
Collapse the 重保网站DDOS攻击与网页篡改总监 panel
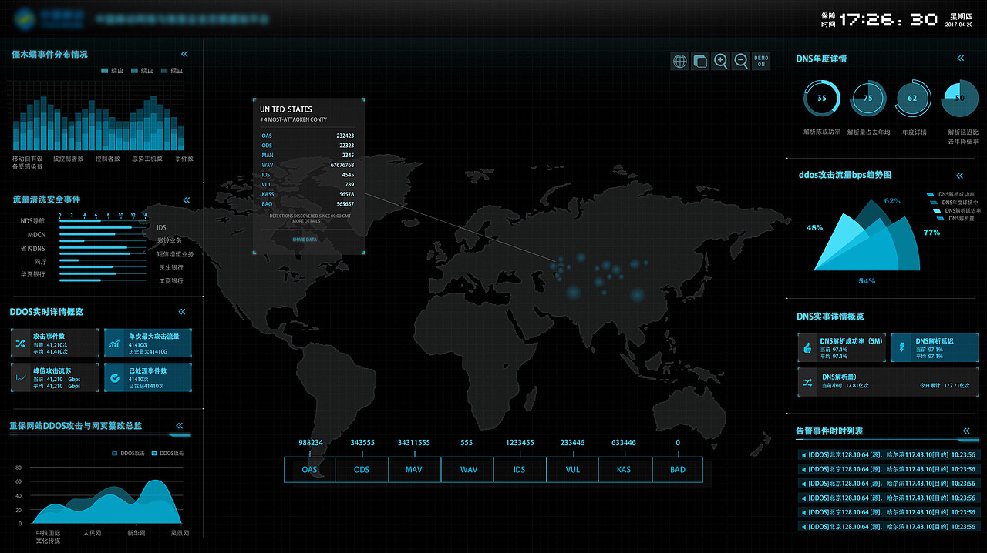coord(179,425)
